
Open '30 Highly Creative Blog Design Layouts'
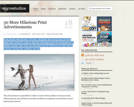pyautogui.click(x=95, y=73)
